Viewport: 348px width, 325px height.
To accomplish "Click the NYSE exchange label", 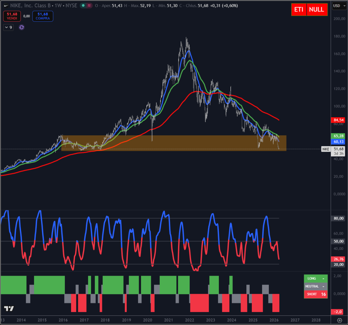I will (x=71, y=5).
